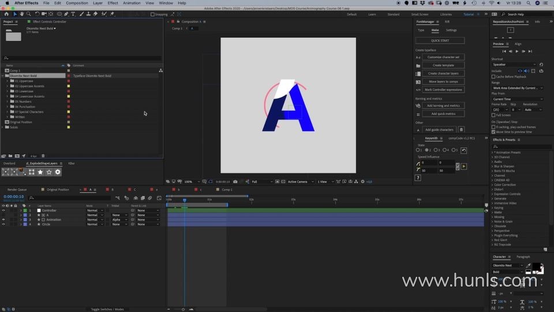Hide the Controller layer using eye icon
The height and width of the screenshot is (312, 554).
[x=3, y=210]
